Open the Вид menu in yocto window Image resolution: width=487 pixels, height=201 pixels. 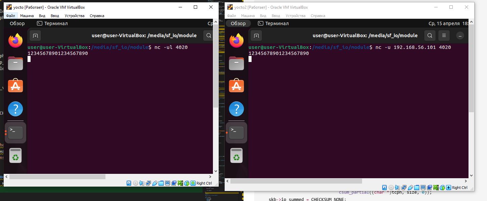tap(42, 16)
